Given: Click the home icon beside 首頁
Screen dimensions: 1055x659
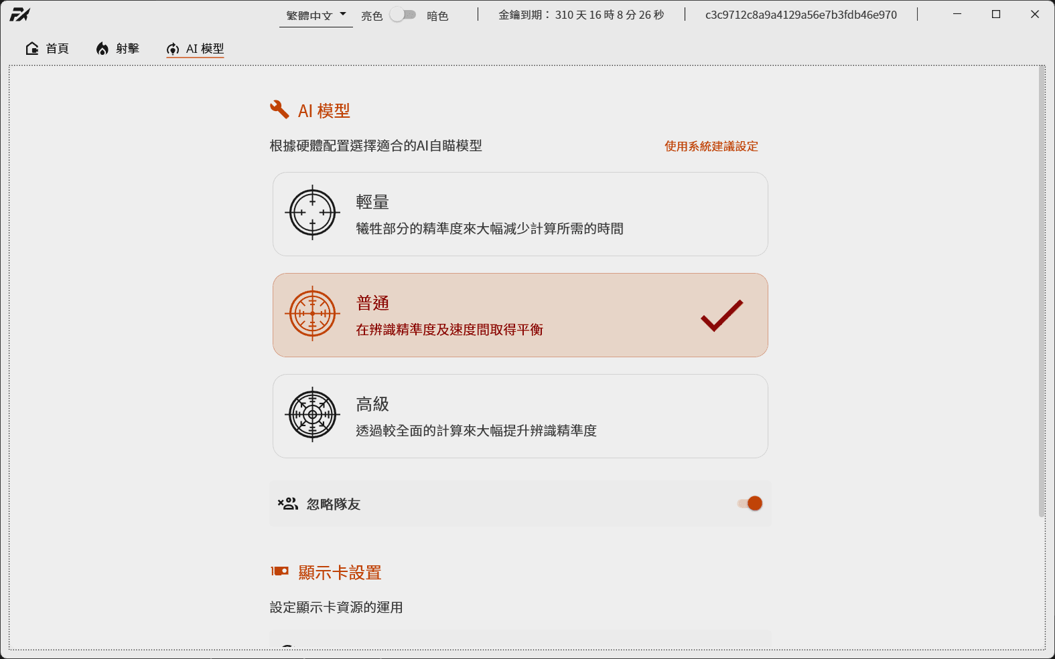Looking at the screenshot, I should point(31,48).
